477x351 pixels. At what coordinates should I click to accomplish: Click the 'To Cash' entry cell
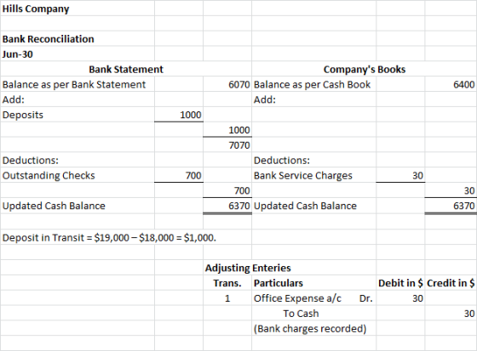301,314
